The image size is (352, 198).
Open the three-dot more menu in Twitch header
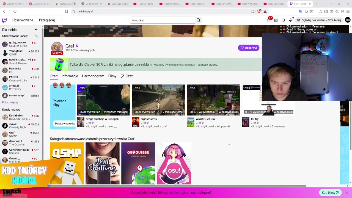coord(62,20)
